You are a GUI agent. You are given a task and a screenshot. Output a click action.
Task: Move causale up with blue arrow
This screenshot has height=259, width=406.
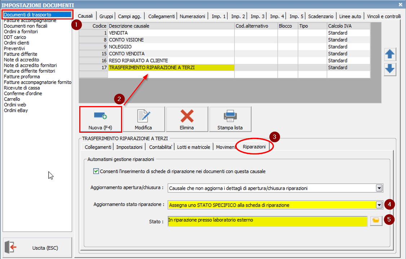[x=390, y=55]
